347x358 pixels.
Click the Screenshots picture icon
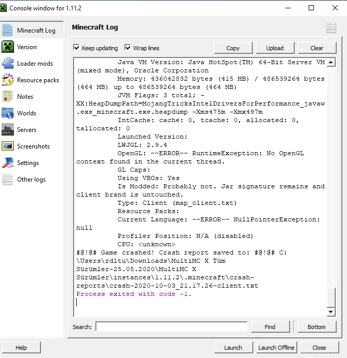pyautogui.click(x=8, y=146)
